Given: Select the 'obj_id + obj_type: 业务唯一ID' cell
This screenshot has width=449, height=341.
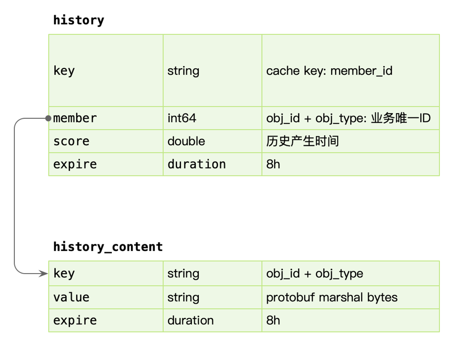Looking at the screenshot, I should point(350,118).
